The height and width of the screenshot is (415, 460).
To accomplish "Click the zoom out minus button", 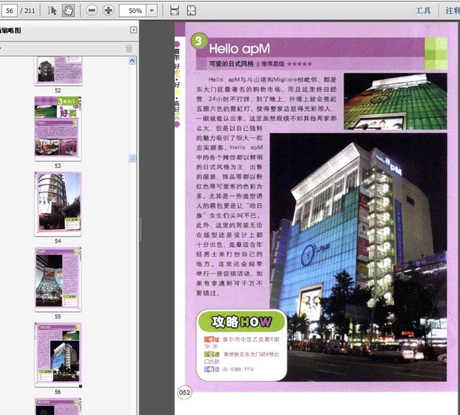I will coord(91,11).
